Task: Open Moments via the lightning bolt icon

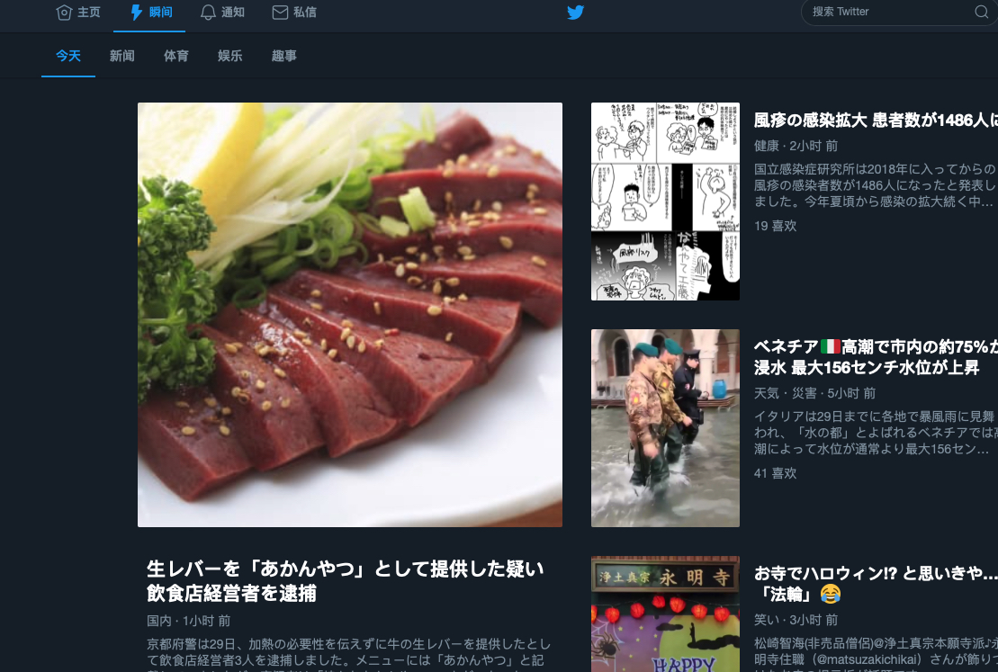Action: pyautogui.click(x=136, y=12)
